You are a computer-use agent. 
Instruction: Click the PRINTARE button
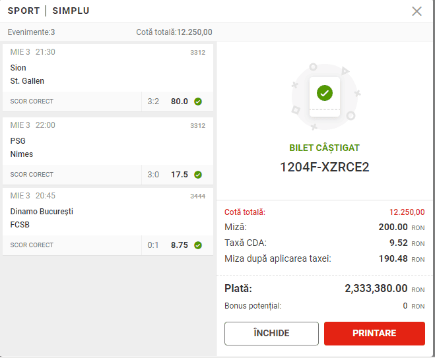(374, 334)
